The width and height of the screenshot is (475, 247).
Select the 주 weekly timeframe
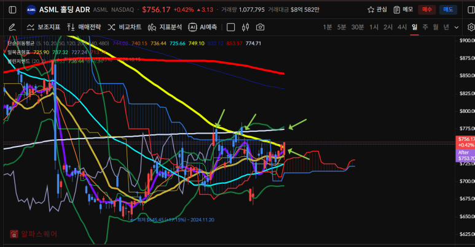point(425,27)
